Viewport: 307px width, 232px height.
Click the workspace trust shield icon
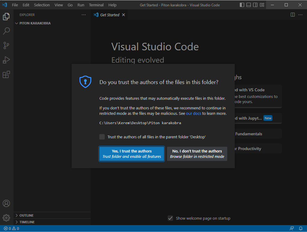coord(85,82)
